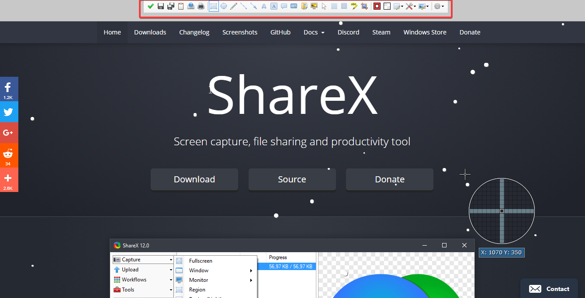Open the Changelog page
585x298 pixels.
(x=194, y=32)
